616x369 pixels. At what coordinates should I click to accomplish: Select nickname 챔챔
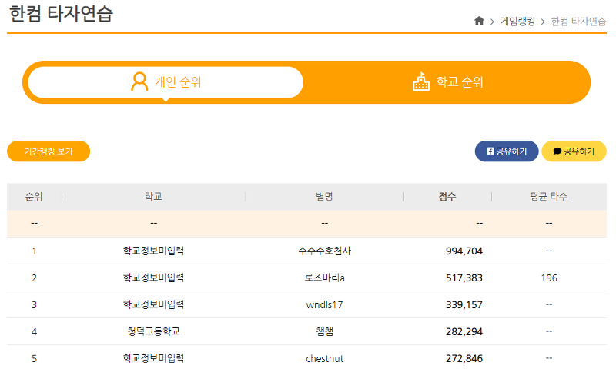[x=324, y=331]
